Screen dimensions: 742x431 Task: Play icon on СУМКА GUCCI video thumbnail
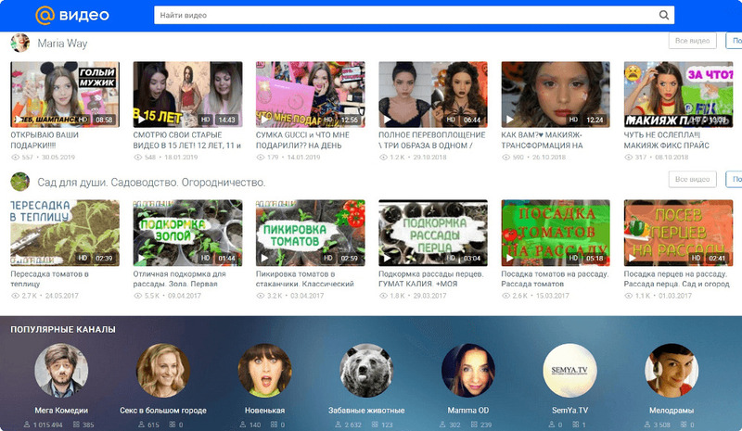click(264, 120)
